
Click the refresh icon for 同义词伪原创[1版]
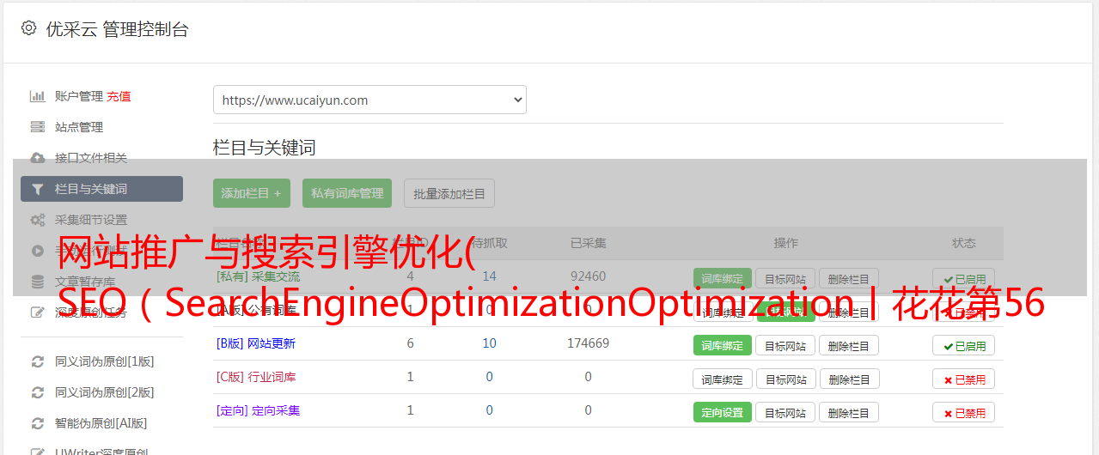[37, 361]
